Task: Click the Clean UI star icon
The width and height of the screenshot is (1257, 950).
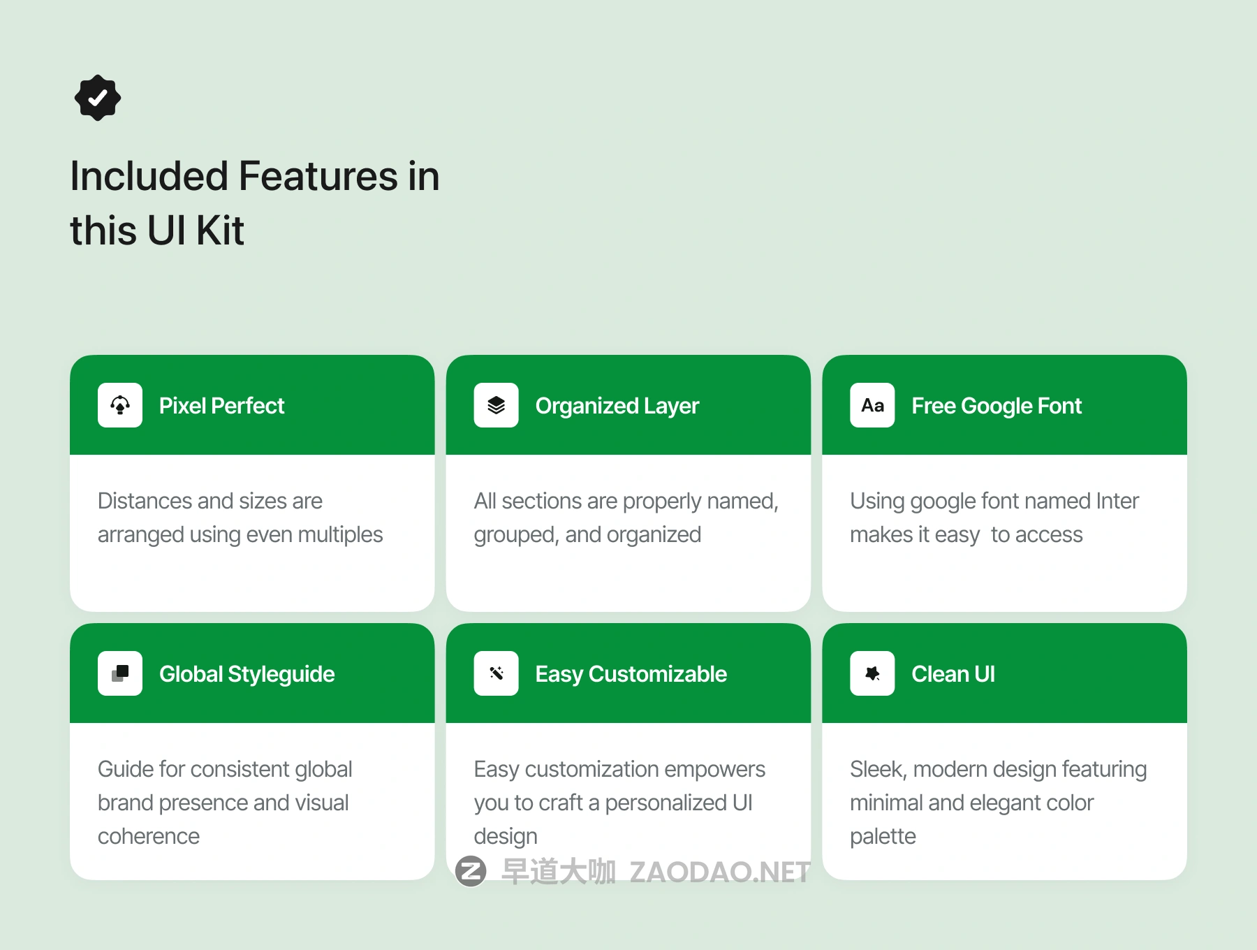Action: [872, 673]
